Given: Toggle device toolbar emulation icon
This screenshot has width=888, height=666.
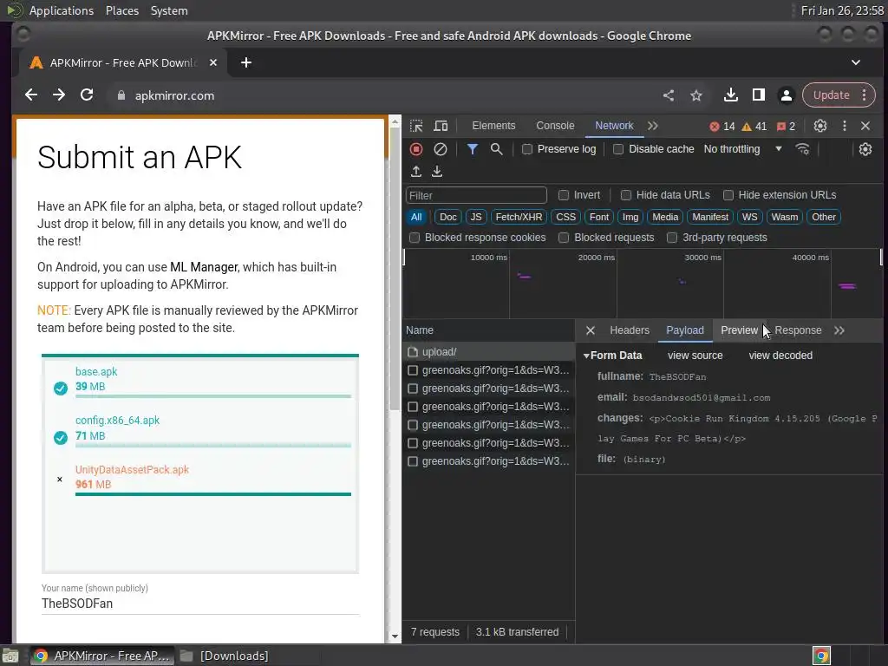Looking at the screenshot, I should 441,126.
